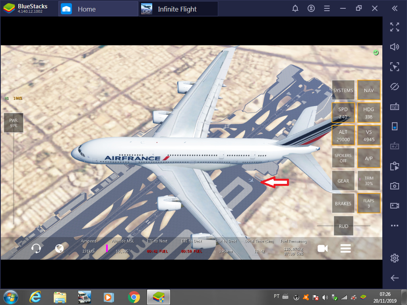The image size is (407, 305).
Task: Open the globe map view icon
Action: click(x=60, y=249)
